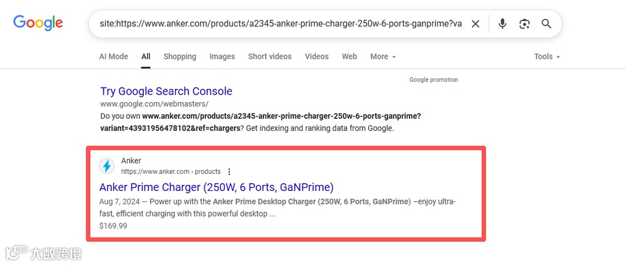Clear the search query with X
The height and width of the screenshot is (265, 626).
(476, 24)
